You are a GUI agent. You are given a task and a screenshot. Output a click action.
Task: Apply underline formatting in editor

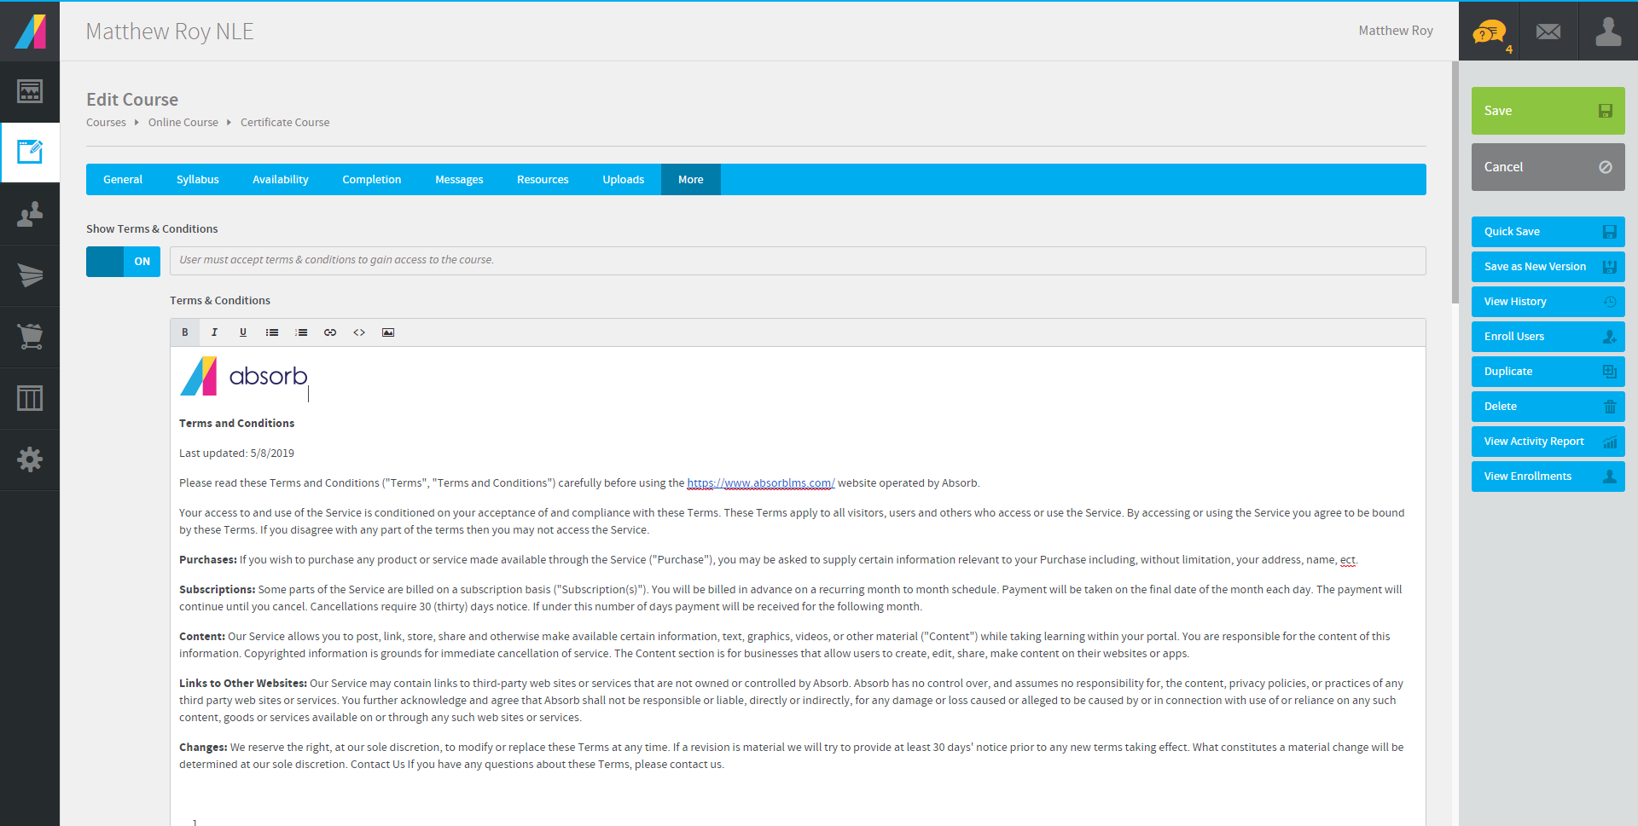tap(243, 332)
